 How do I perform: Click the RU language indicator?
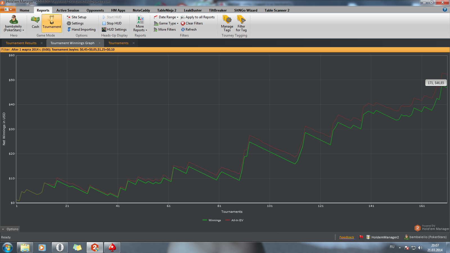click(x=392, y=247)
